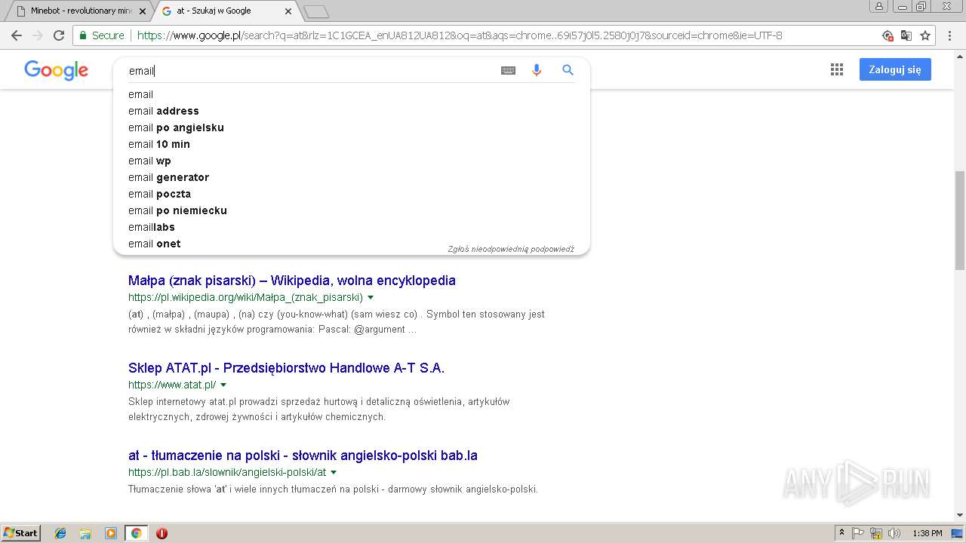966x543 pixels.
Task: Open the Google apps grid
Action: coord(836,69)
